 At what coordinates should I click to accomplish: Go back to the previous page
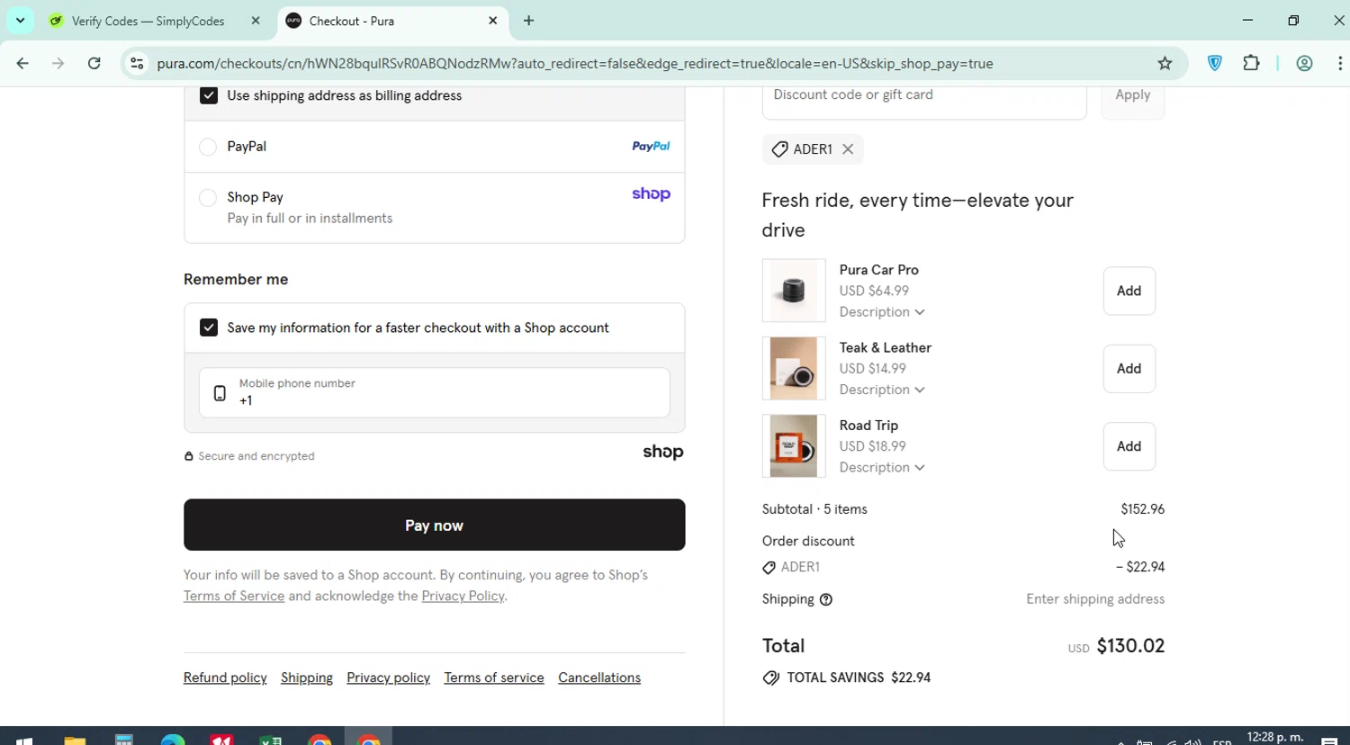22,63
